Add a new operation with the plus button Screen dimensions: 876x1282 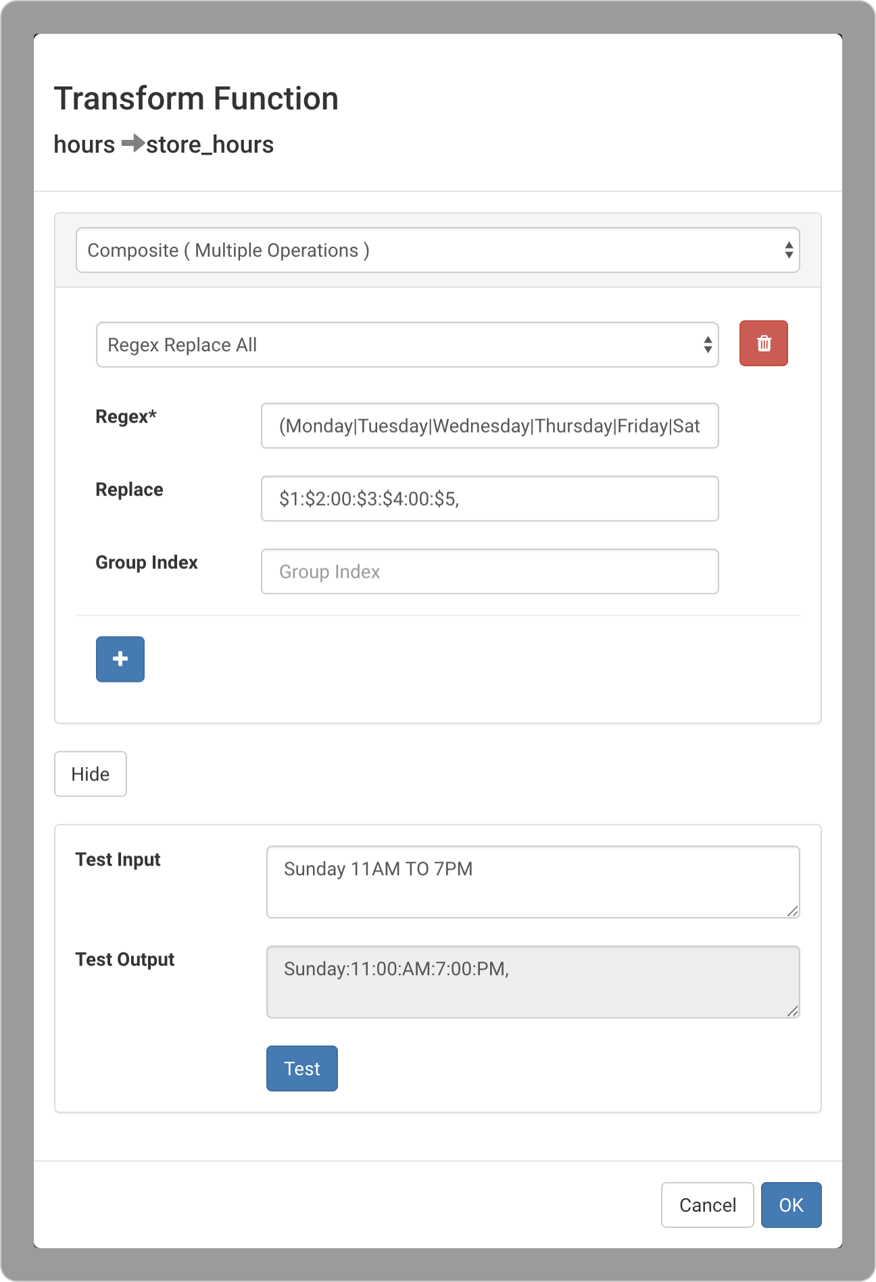tap(120, 659)
